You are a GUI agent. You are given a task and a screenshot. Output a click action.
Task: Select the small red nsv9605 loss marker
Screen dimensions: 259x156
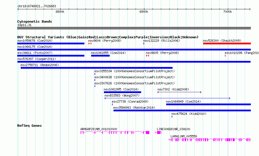148,56
